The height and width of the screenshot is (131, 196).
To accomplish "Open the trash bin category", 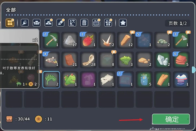I will tap(84, 23).
